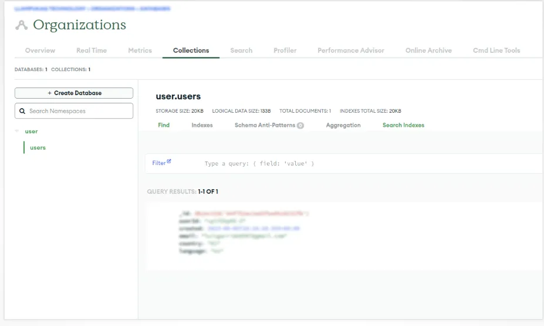This screenshot has width=544, height=326.
Task: Open the Performance Advisor tab
Action: tap(351, 51)
